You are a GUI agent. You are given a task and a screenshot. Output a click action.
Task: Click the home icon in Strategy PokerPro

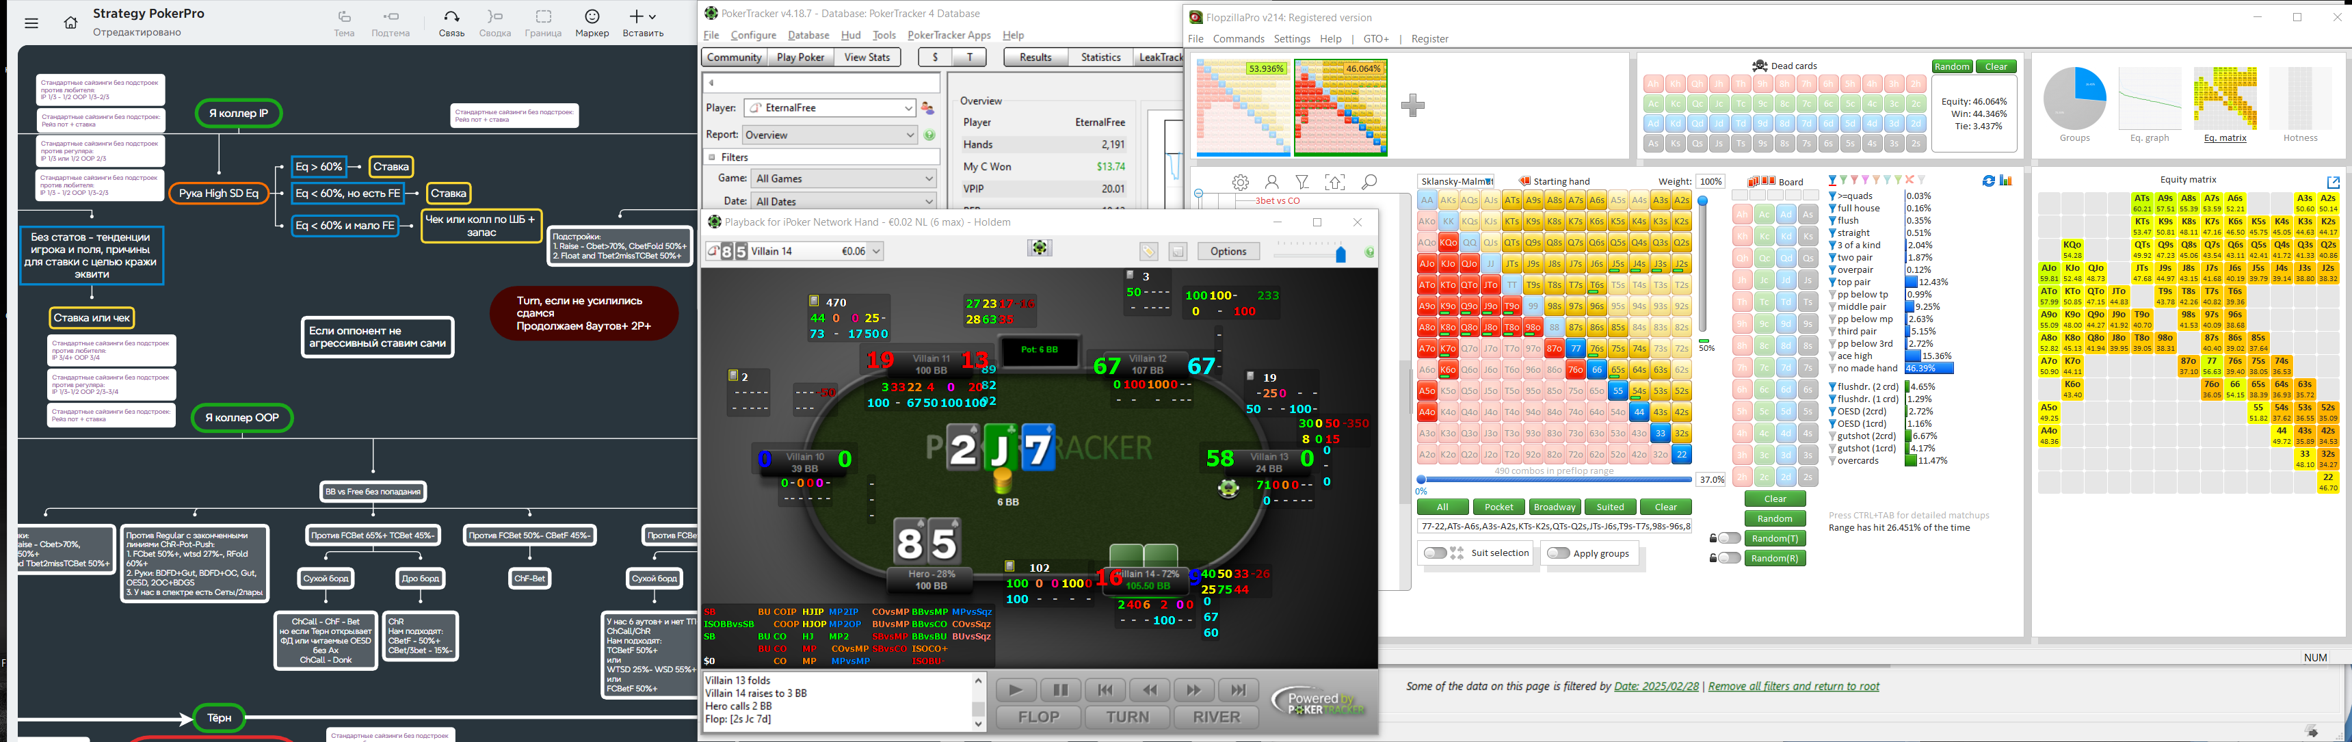pyautogui.click(x=70, y=23)
